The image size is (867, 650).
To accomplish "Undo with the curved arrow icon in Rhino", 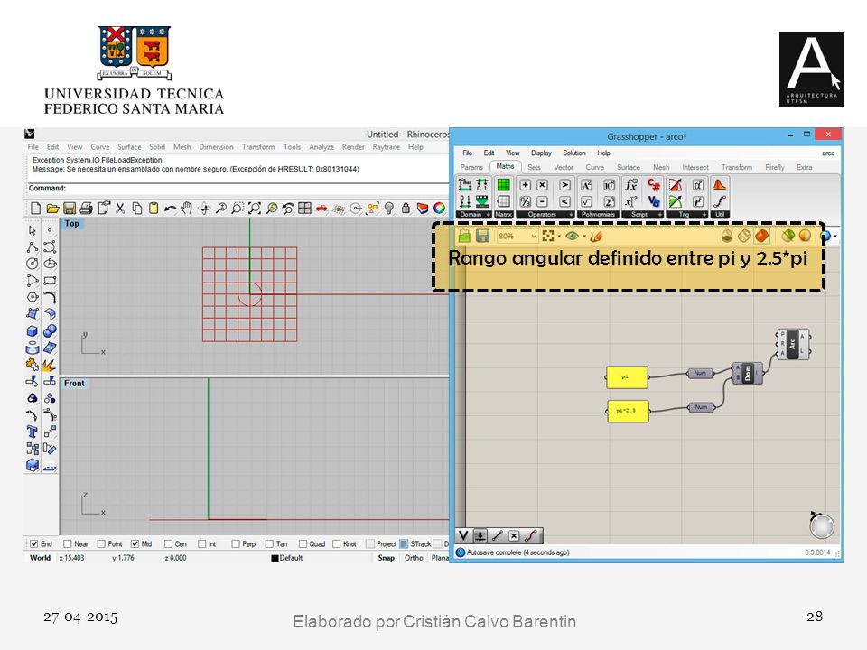I will pyautogui.click(x=171, y=209).
